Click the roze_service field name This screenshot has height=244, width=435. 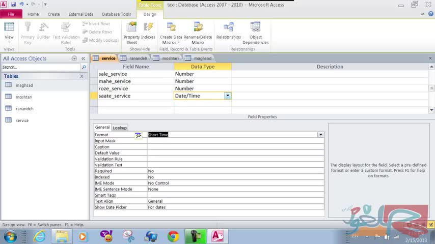(x=135, y=88)
